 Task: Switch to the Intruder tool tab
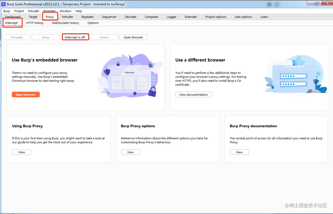click(x=68, y=17)
